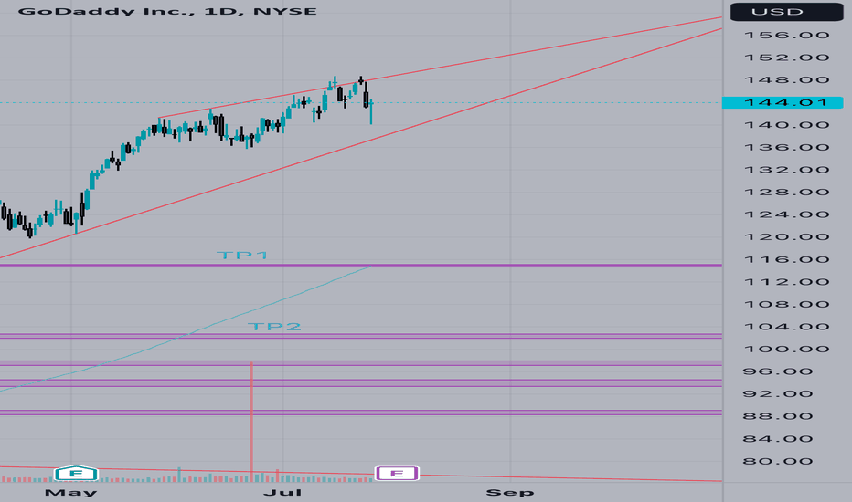Viewport: 852px width, 502px height.
Task: Click the teal earnings E marker near May
Action: click(76, 474)
